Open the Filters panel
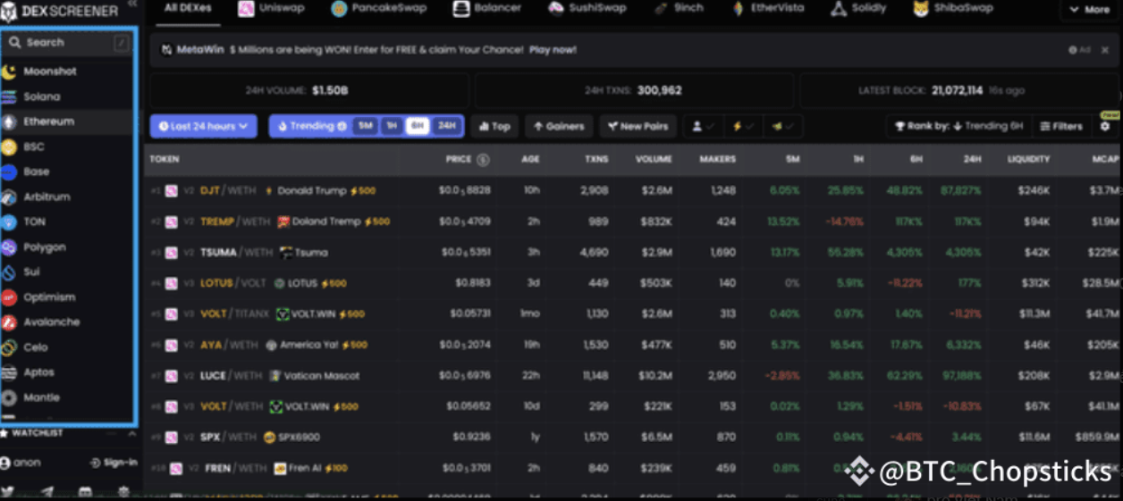The height and width of the screenshot is (501, 1123). (x=1061, y=127)
